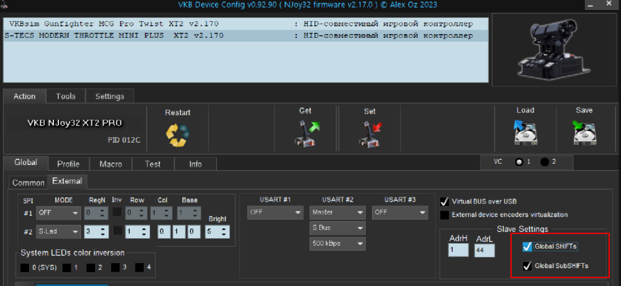
Task: Open the Tools tab
Action: (65, 96)
